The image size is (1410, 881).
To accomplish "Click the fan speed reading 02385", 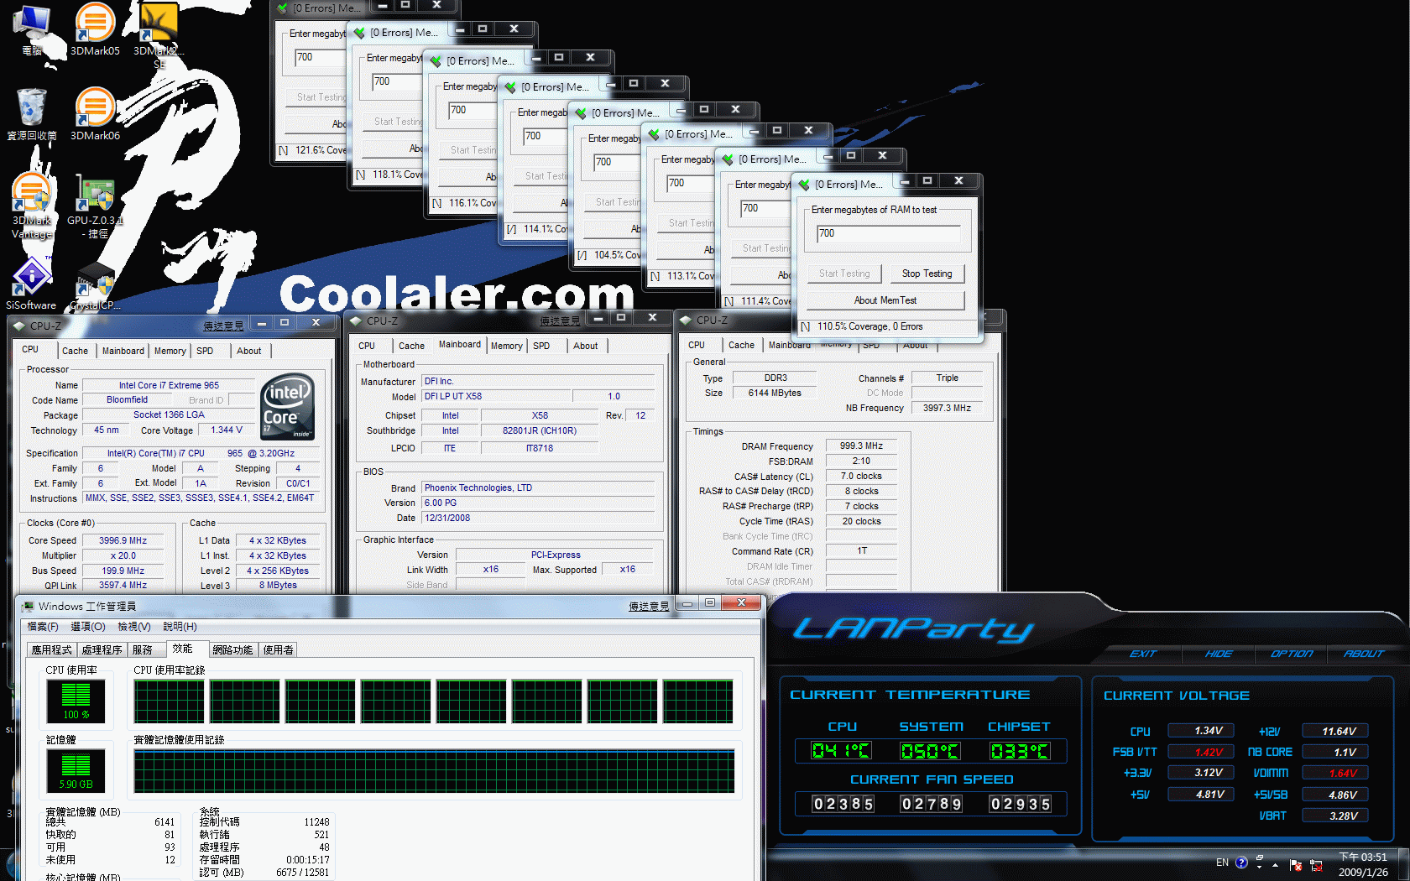I will [x=843, y=804].
